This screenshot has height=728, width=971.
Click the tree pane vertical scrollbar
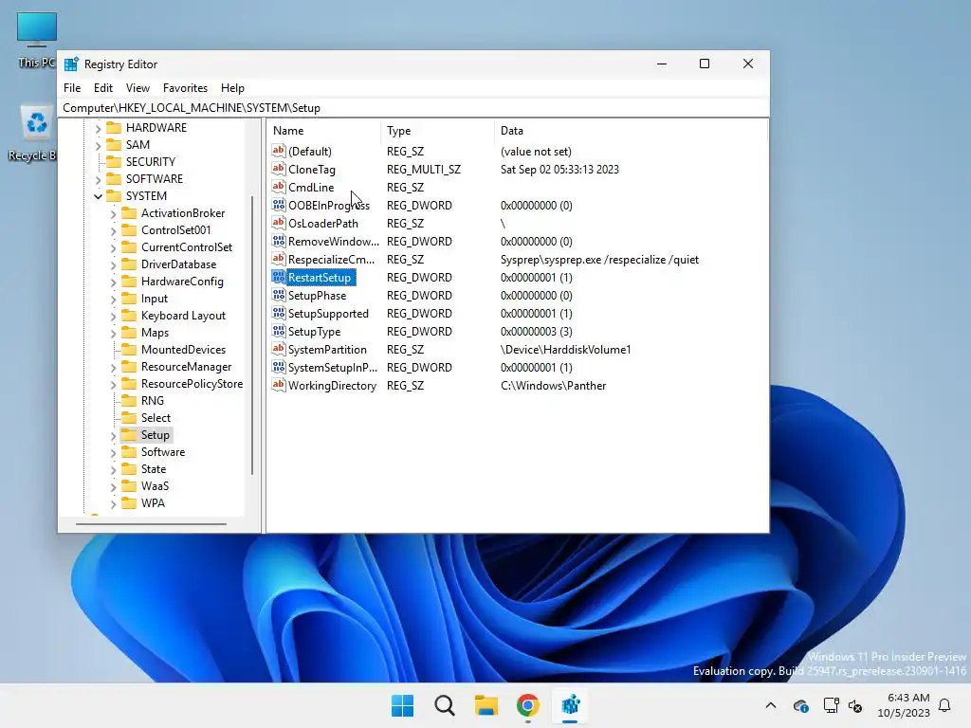(x=252, y=335)
